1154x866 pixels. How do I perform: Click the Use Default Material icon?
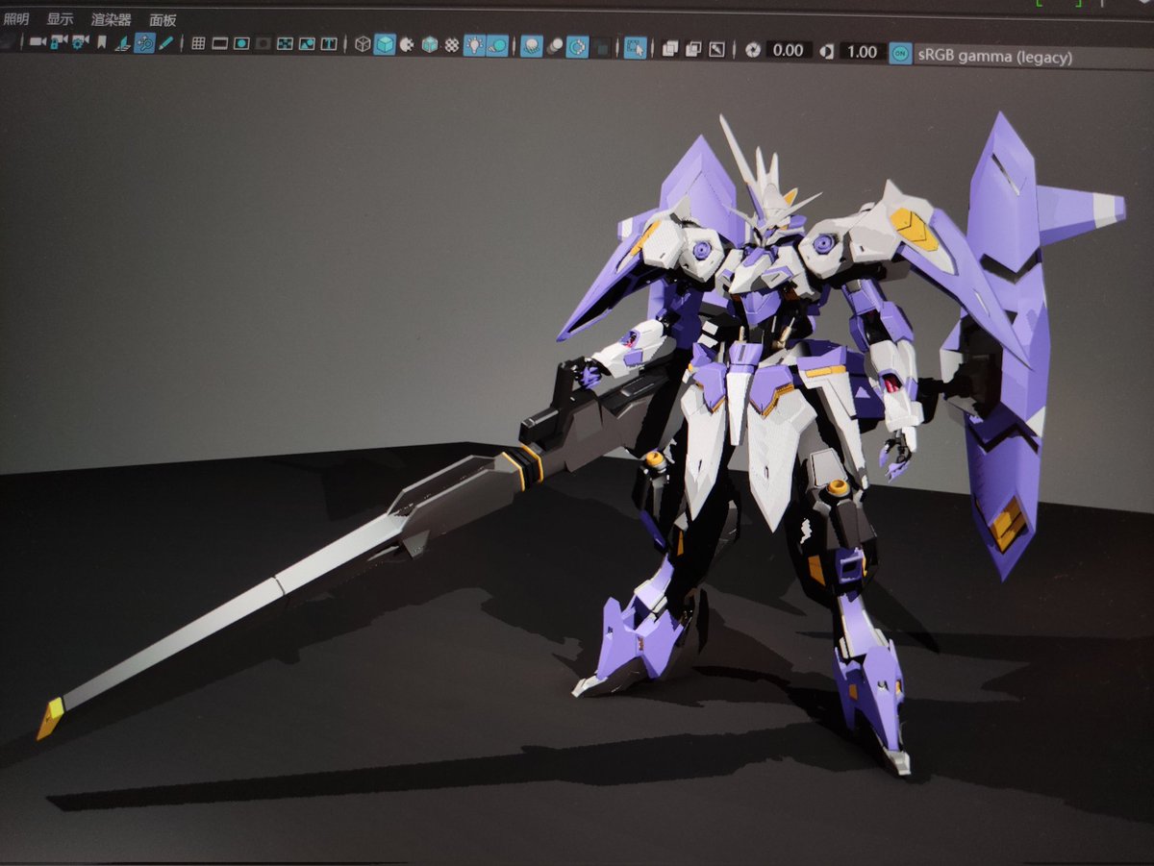point(407,44)
